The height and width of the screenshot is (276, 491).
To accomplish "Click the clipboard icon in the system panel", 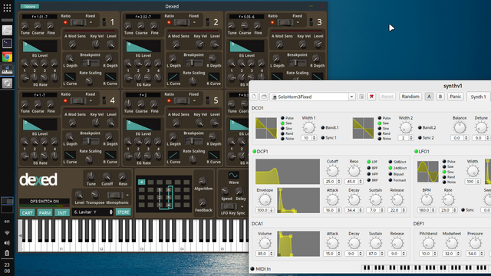I will click(7, 253).
